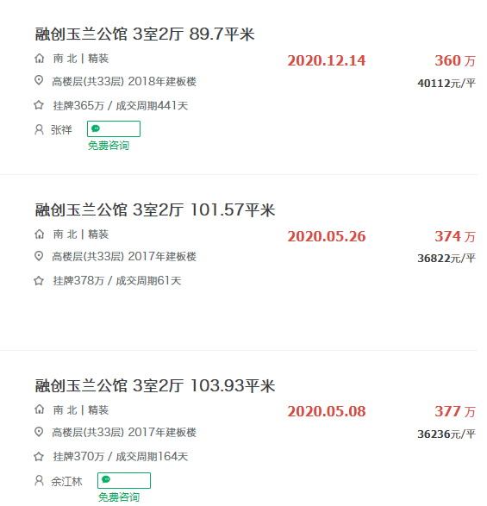The width and height of the screenshot is (487, 506).
Task: Click the location pin icon in the 103.93平米 listing
Action: click(x=39, y=432)
